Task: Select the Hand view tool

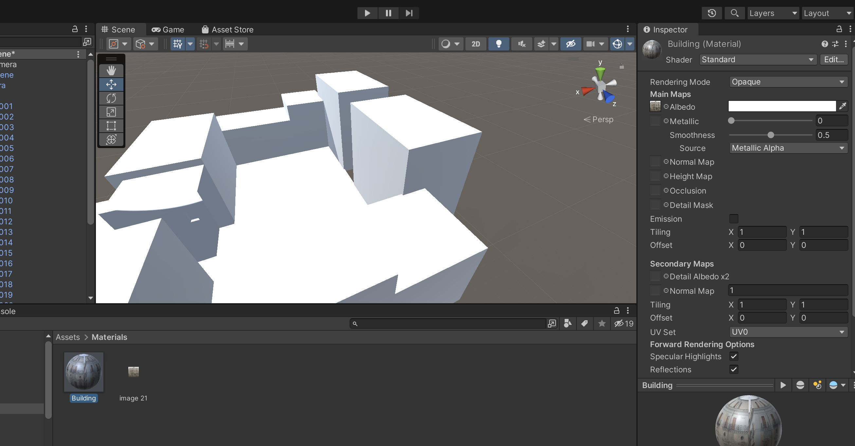Action: [111, 70]
